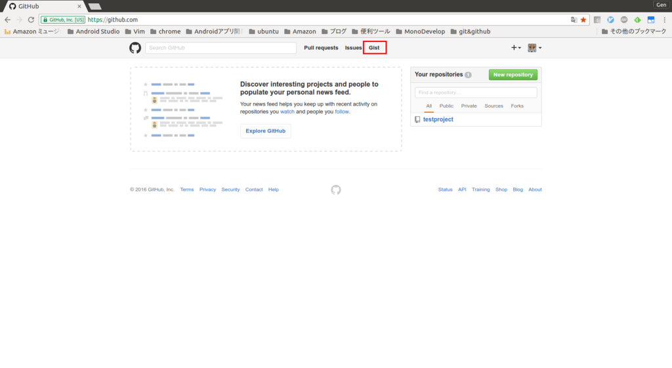Click the bookmark star icon in address bar

click(x=583, y=20)
